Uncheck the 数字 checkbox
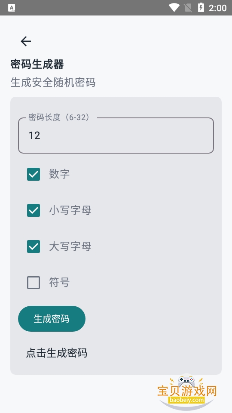 click(x=34, y=174)
